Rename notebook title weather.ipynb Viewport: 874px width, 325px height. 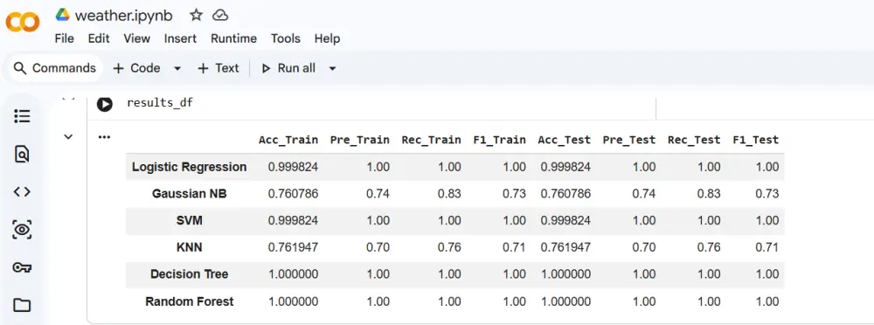124,16
